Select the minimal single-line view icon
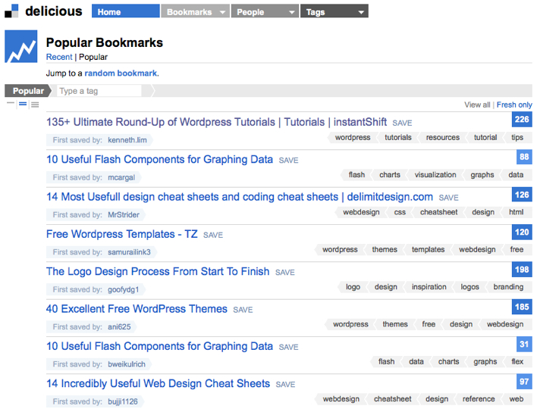This screenshot has height=409, width=537. tap(11, 103)
